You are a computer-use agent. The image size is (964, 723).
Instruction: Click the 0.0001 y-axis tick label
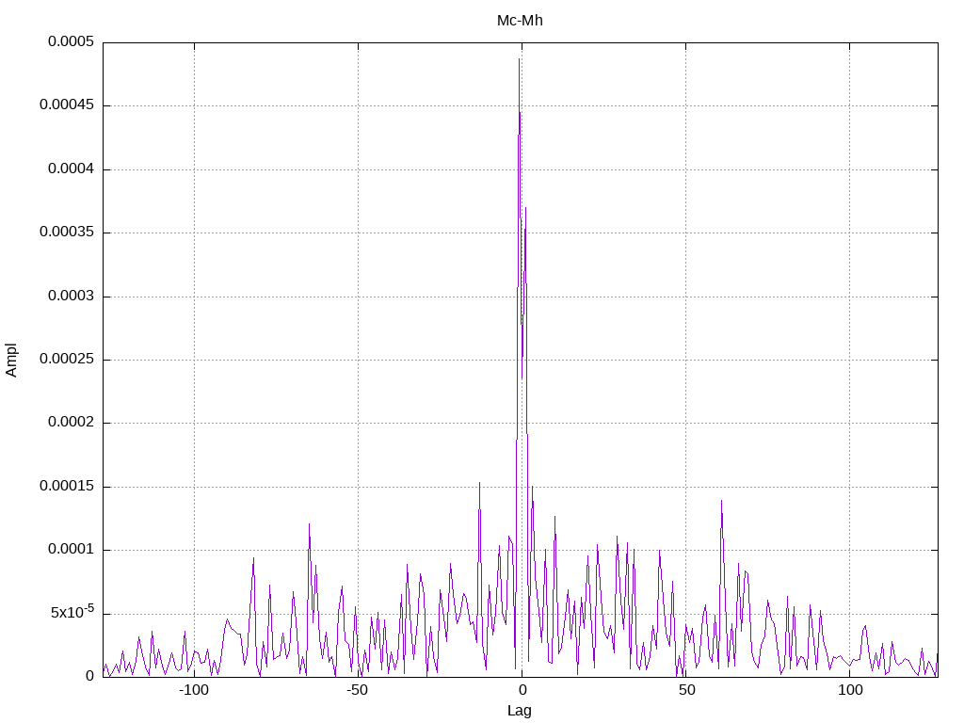click(72, 550)
